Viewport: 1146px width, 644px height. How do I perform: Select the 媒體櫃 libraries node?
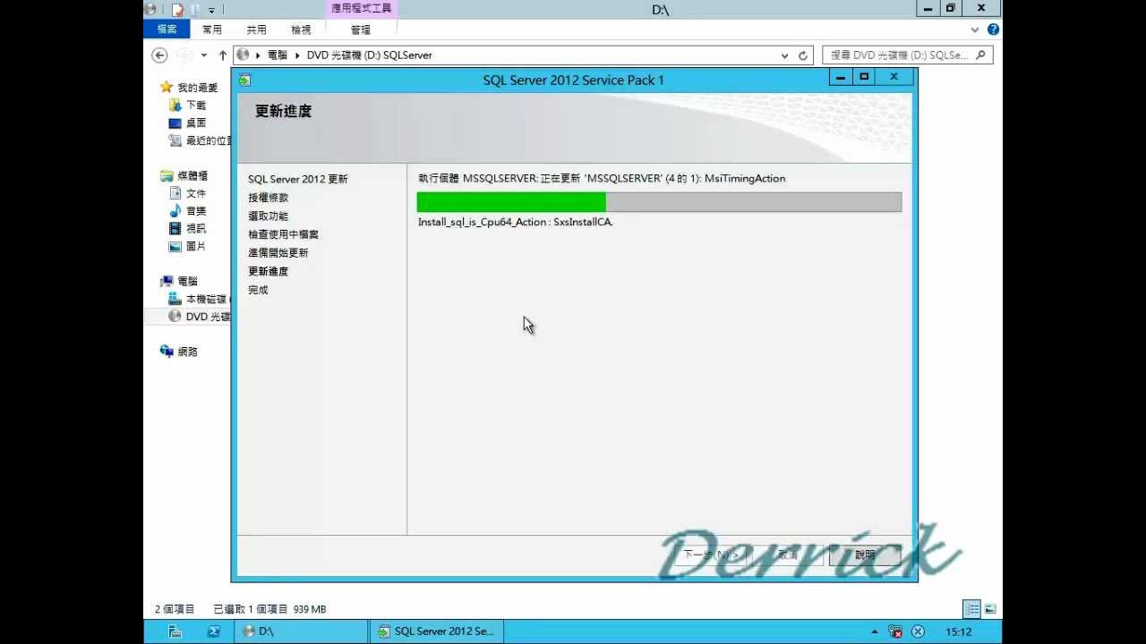(x=184, y=176)
